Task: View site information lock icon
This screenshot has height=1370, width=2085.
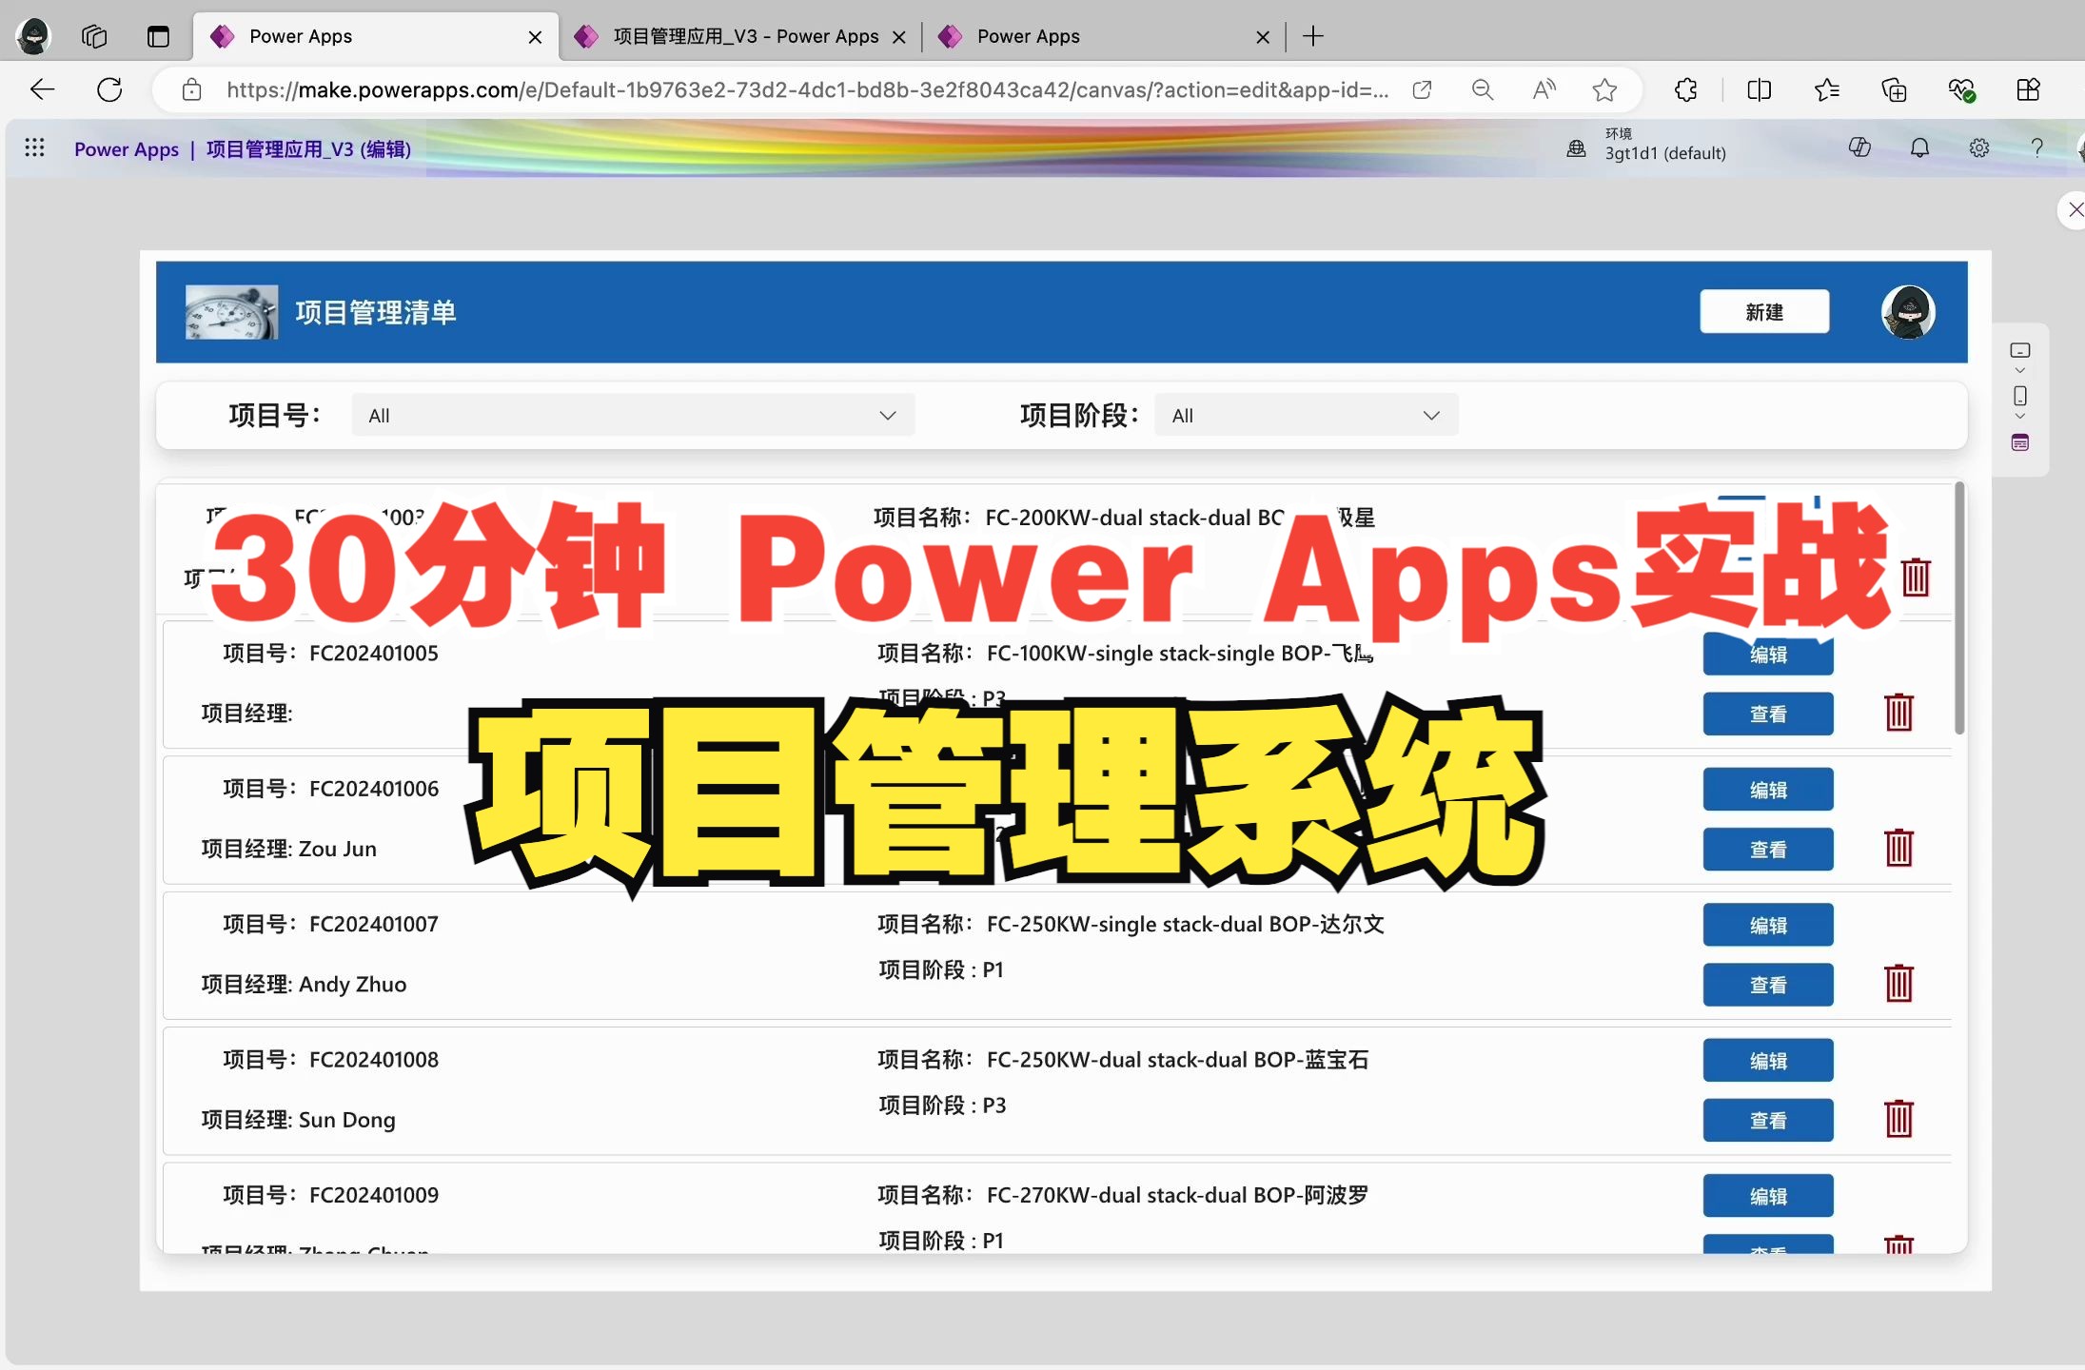Action: point(191,90)
